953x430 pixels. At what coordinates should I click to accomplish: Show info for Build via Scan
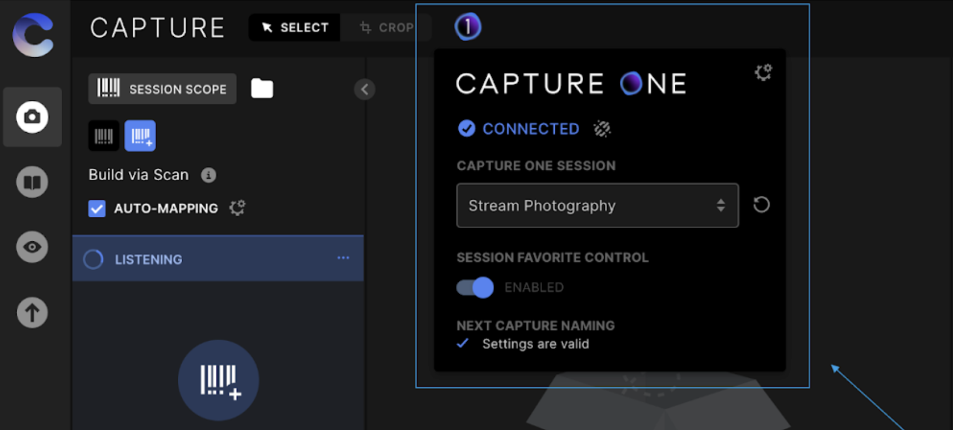tap(209, 175)
